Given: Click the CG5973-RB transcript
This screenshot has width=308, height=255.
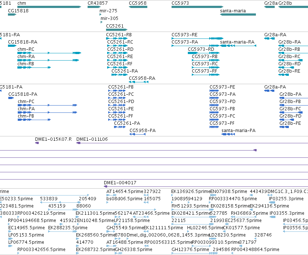Looking at the screenshot, I should 206,60.
